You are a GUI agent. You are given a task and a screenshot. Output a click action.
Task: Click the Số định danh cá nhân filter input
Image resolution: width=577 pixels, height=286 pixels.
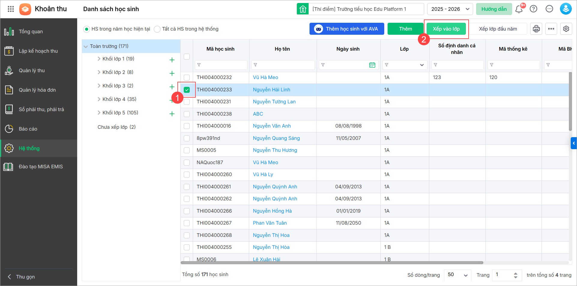pos(458,65)
